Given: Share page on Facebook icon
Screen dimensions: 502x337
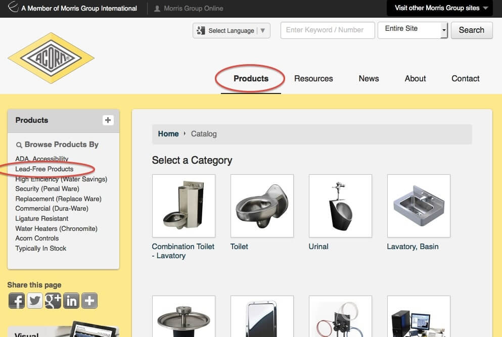Looking at the screenshot, I should tap(17, 301).
